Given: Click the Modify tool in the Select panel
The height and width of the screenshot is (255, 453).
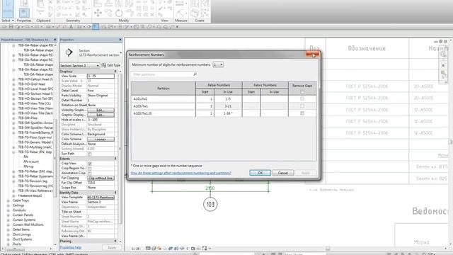Looking at the screenshot, I should coord(8,8).
